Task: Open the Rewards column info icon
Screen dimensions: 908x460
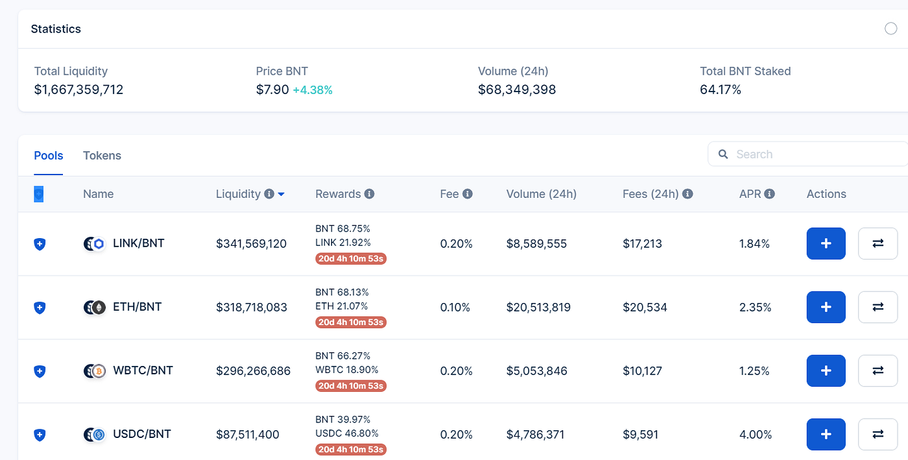Action: 370,193
